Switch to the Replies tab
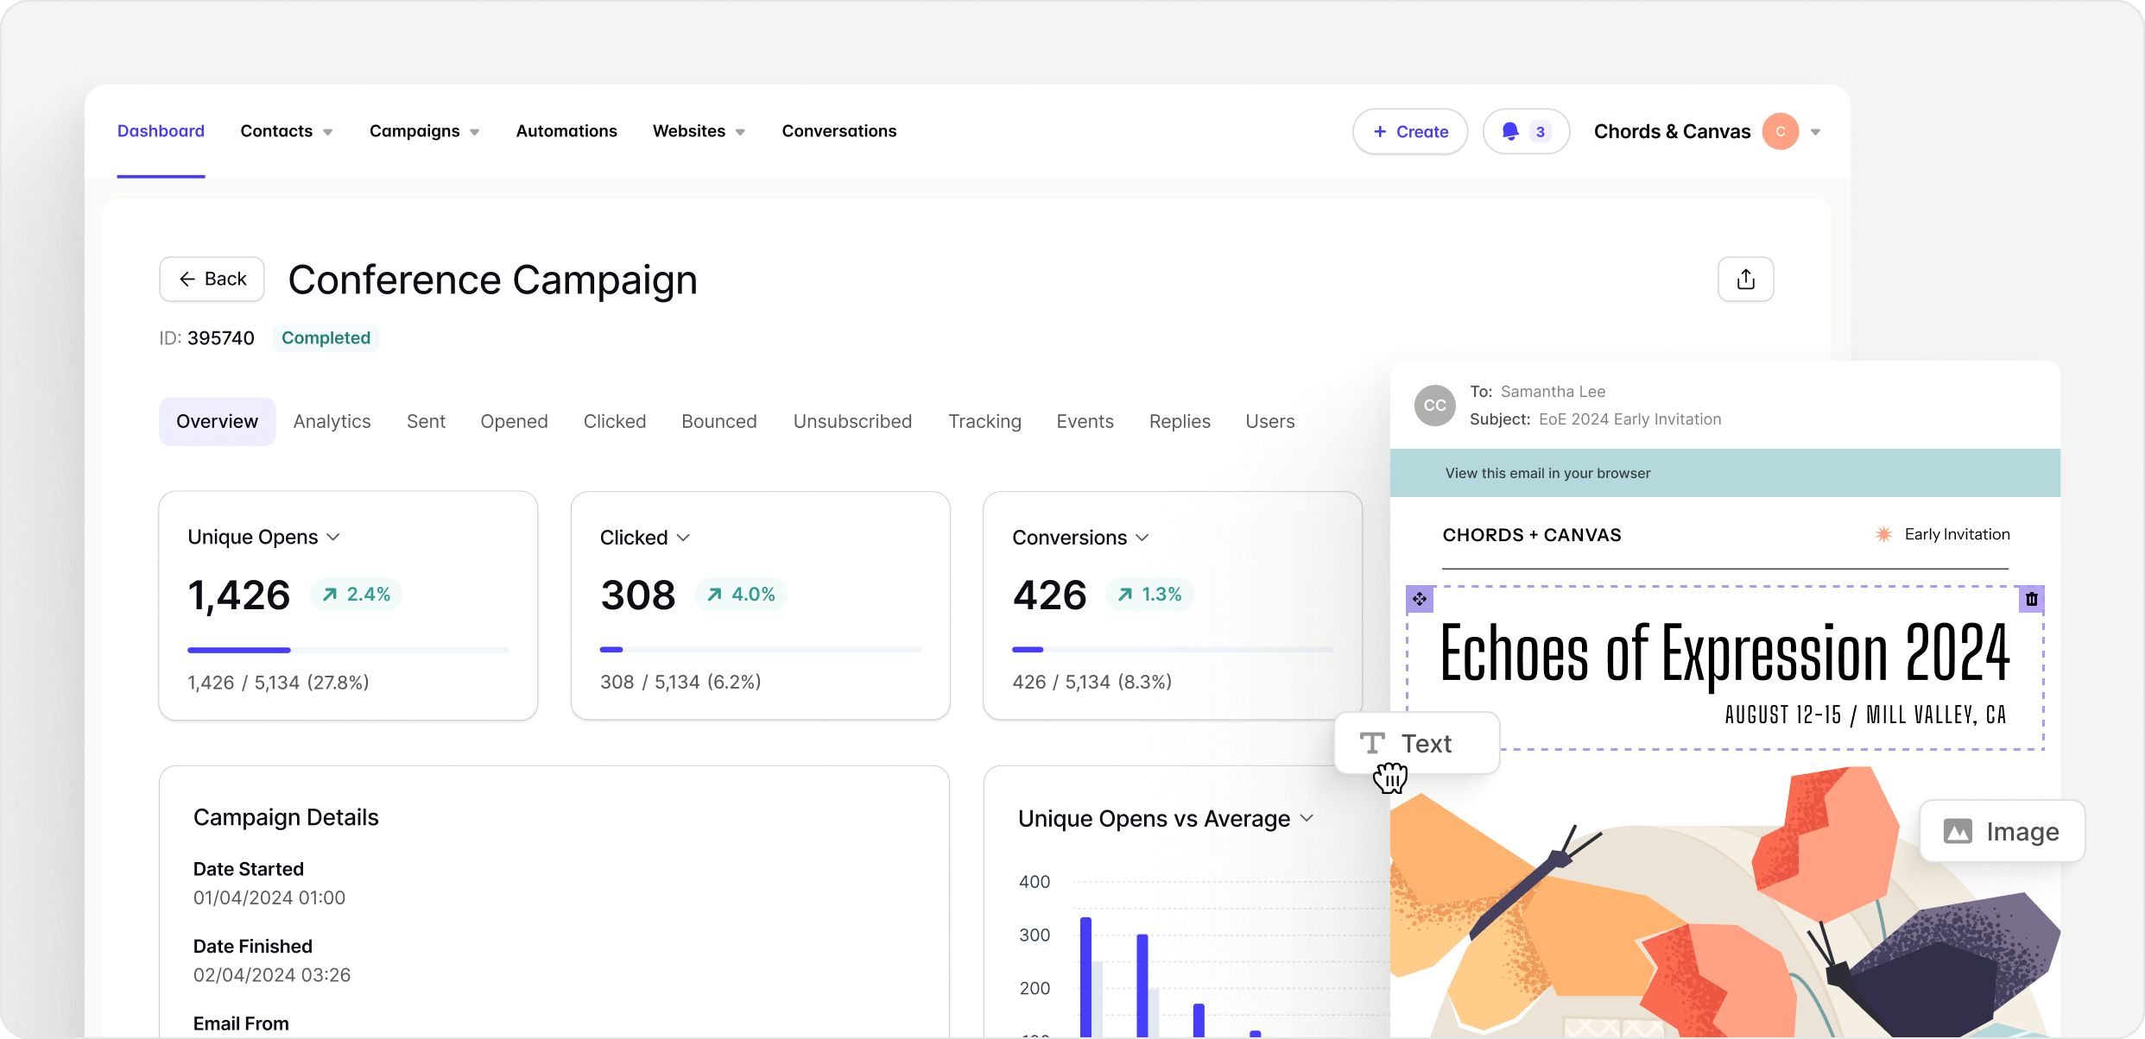 click(1180, 421)
